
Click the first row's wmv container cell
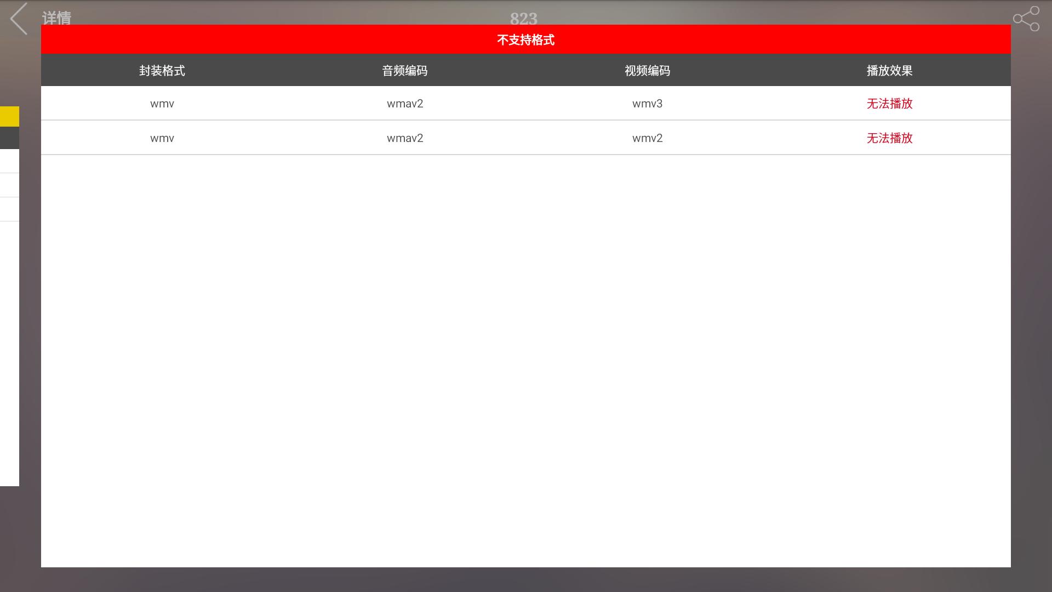tap(162, 104)
